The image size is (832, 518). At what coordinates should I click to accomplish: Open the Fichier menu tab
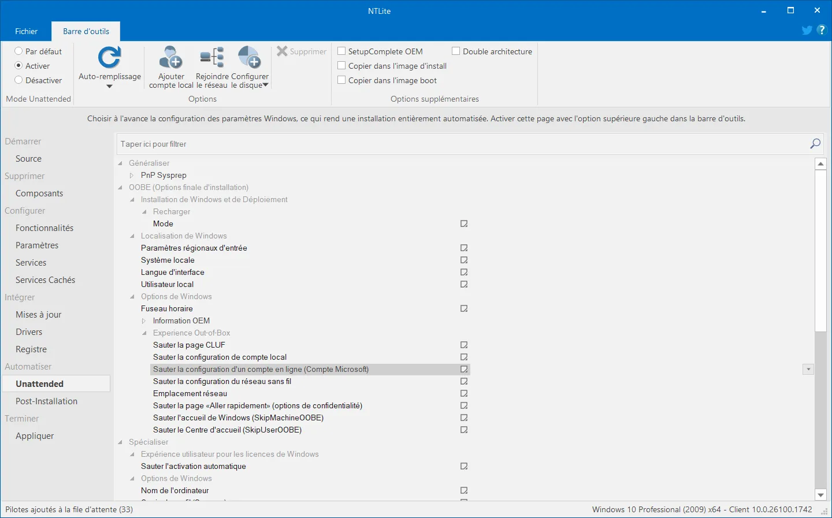tap(26, 31)
